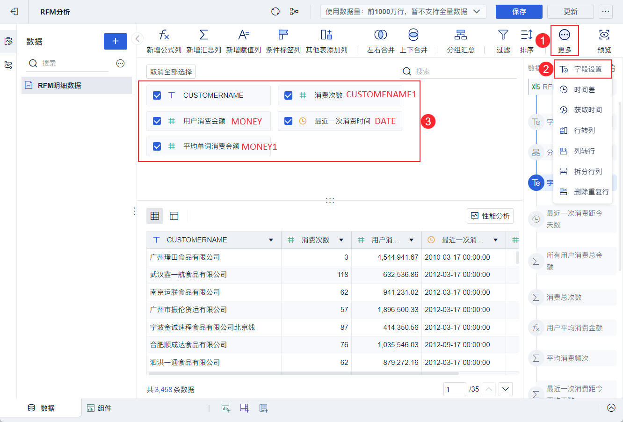
Task: Expand the bottom-right up-arrow circle
Action: [x=611, y=408]
